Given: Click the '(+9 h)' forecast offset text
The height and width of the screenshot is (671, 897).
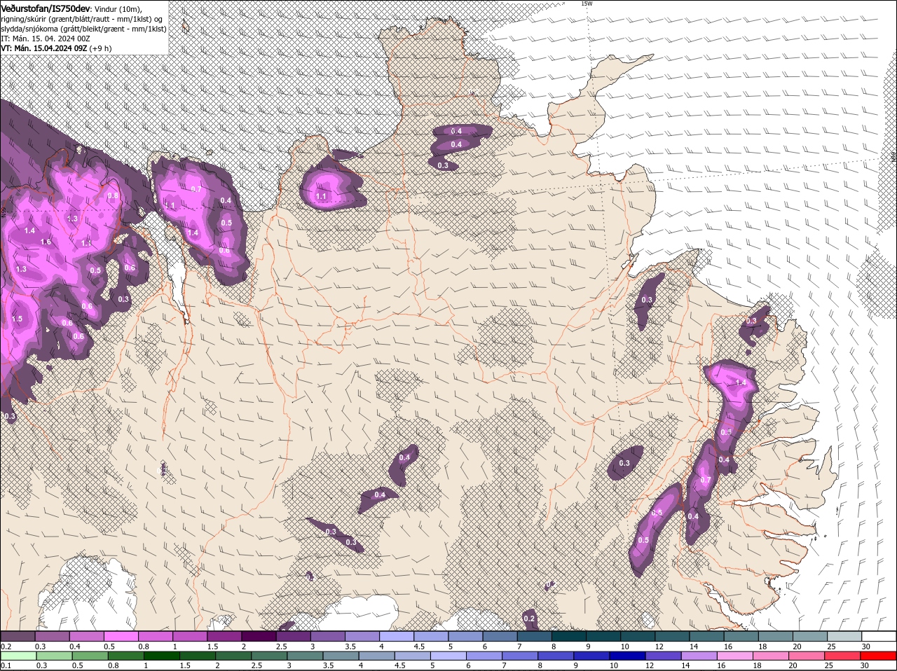Looking at the screenshot, I should 102,48.
